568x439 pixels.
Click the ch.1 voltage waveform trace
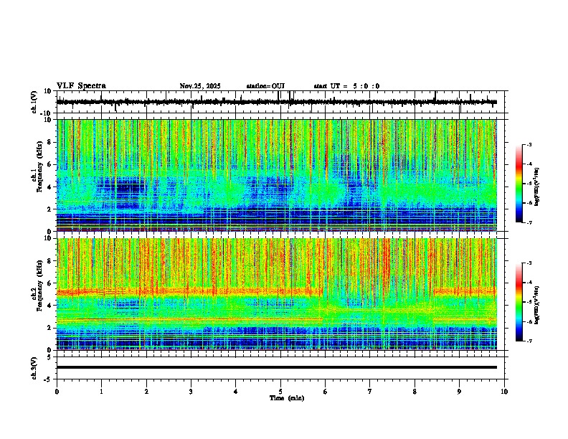coord(277,102)
